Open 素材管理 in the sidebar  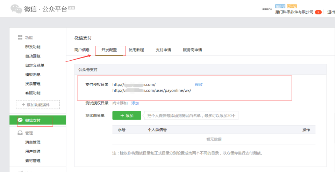tap(33, 161)
